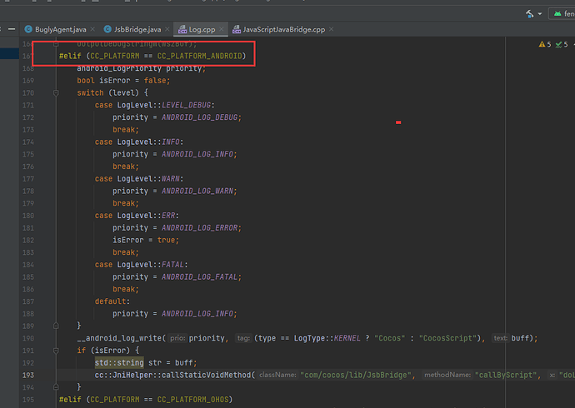Click the "callByScript" string literal
Viewport: 575px width, 408px height.
coord(506,375)
